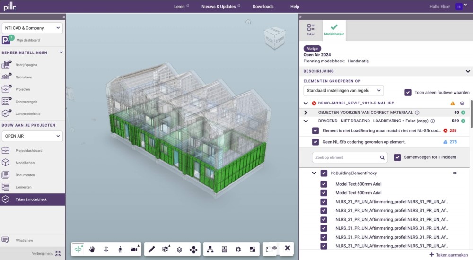Click the Vorige button
Screen dimensions: 473x260
pos(312,48)
